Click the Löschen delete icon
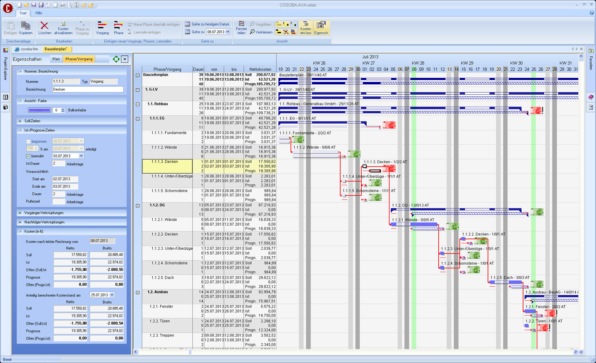The height and width of the screenshot is (363, 596). 45,26
